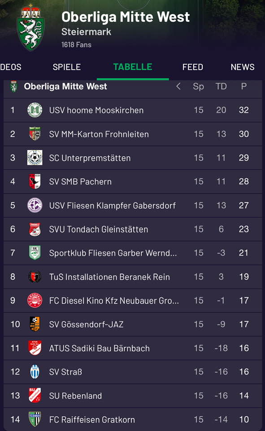Open SV Straß blue striped crest
Screen dimensions: 265x431
pos(35,372)
